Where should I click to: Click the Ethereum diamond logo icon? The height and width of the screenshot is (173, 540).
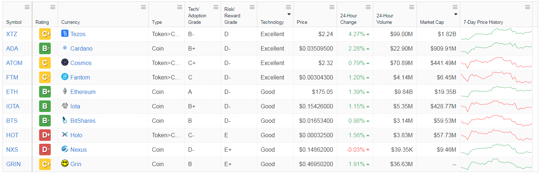tap(65, 91)
